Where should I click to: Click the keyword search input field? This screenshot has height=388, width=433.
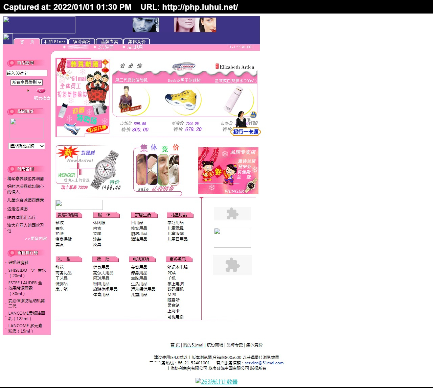pyautogui.click(x=27, y=73)
